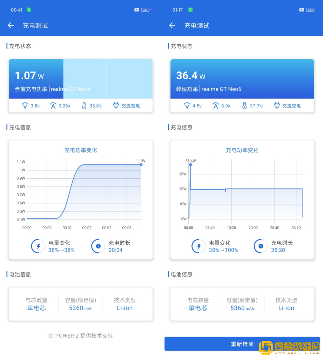Tap the 交流充电 AC plug icon on the left card
Screen dimensions: 323x356
(116, 106)
